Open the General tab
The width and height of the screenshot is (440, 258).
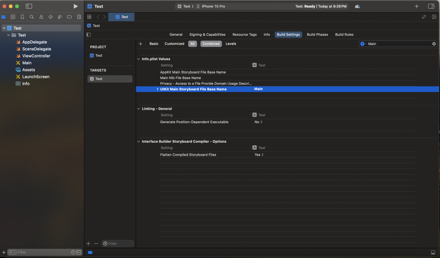(x=176, y=34)
